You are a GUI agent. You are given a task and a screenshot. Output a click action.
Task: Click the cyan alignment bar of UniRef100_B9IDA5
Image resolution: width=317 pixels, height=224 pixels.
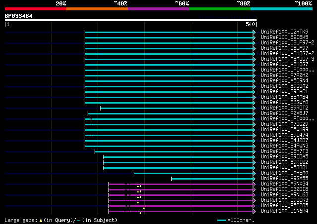178,157
